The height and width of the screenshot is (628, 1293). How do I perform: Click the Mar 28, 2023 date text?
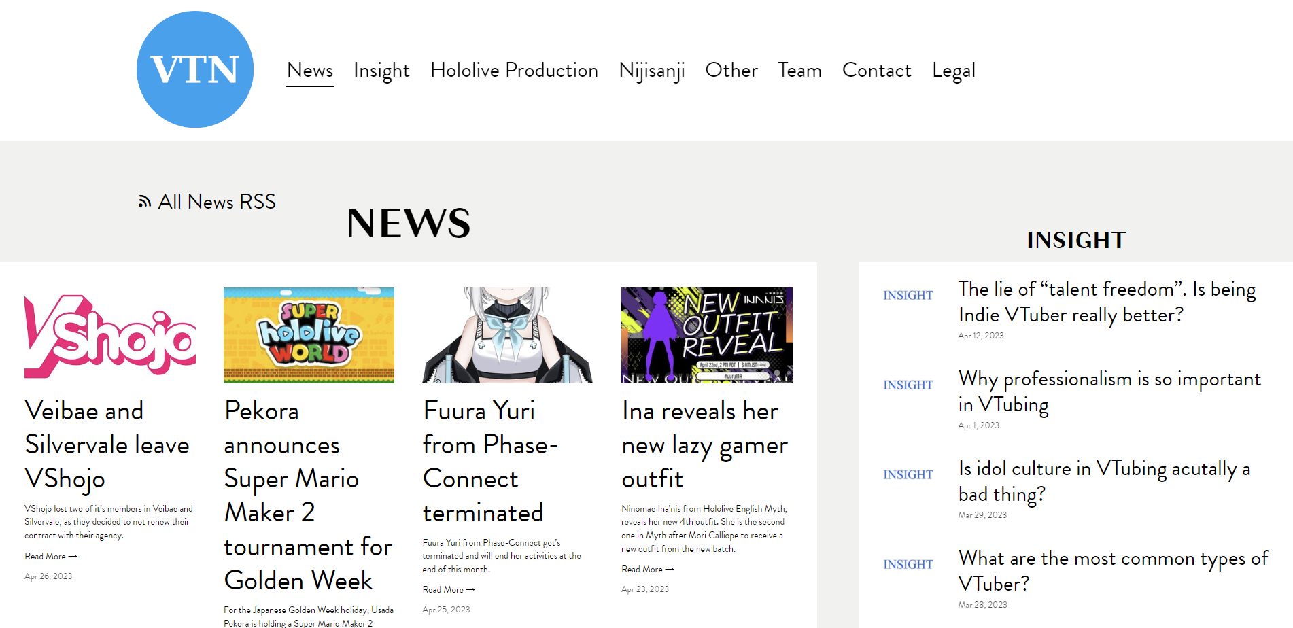tap(982, 605)
